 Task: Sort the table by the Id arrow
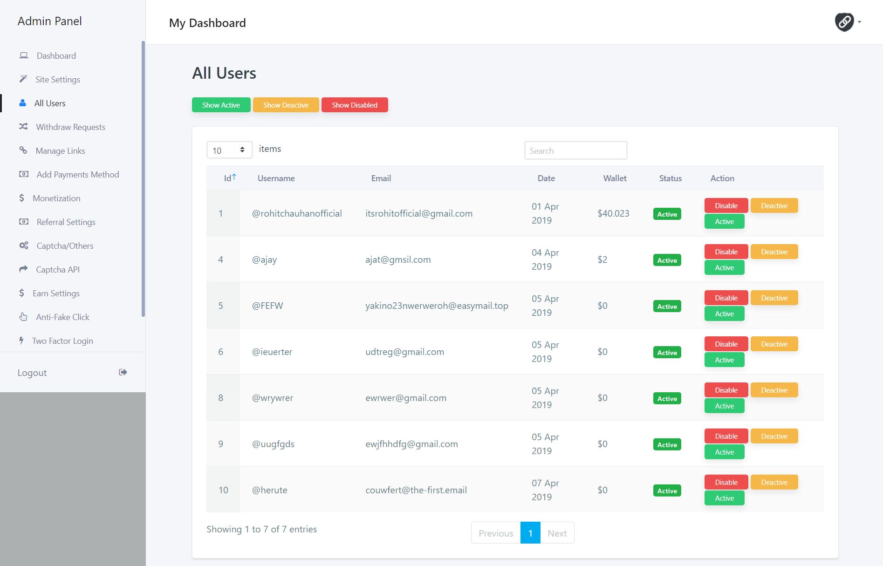(x=234, y=177)
